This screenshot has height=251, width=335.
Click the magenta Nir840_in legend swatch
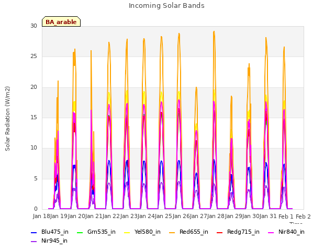click(x=271, y=232)
